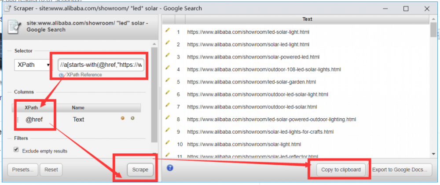Click the XPath selector input field
440x185 pixels.
pyautogui.click(x=101, y=65)
